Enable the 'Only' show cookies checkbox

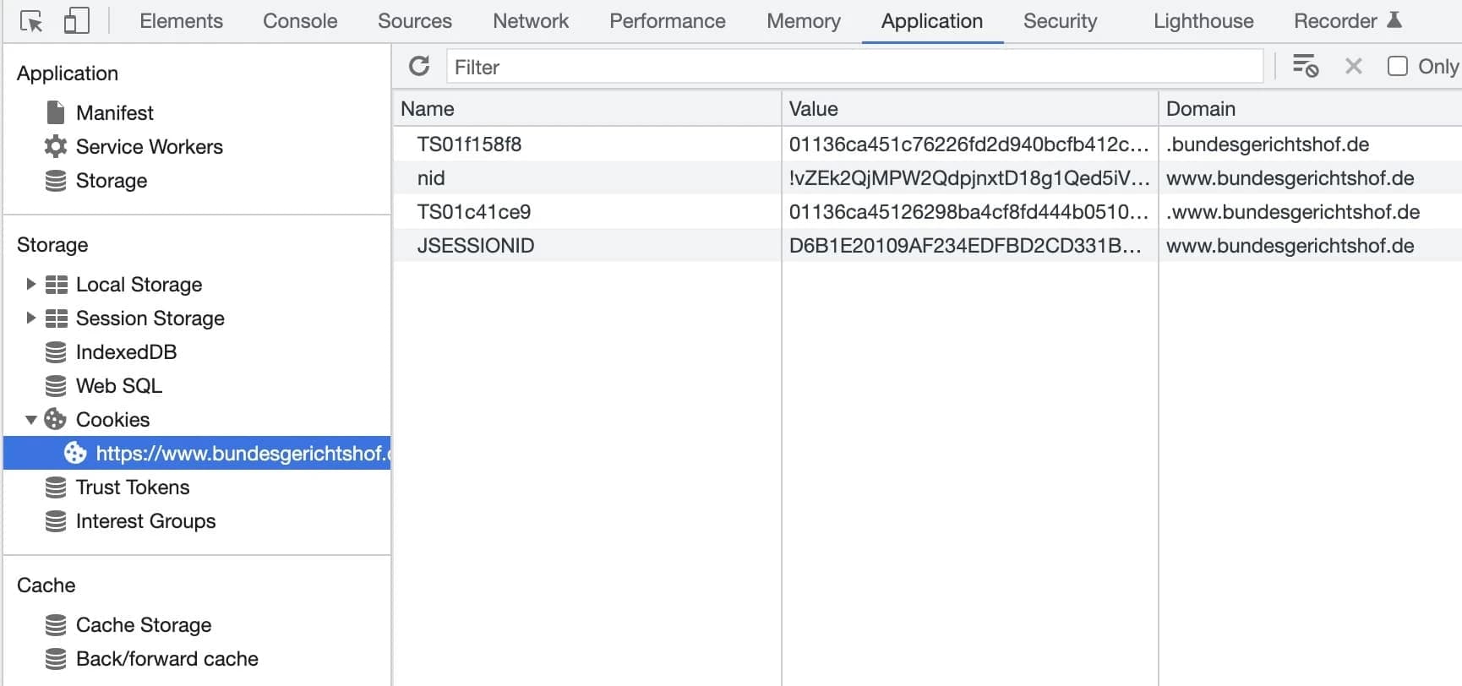point(1397,66)
